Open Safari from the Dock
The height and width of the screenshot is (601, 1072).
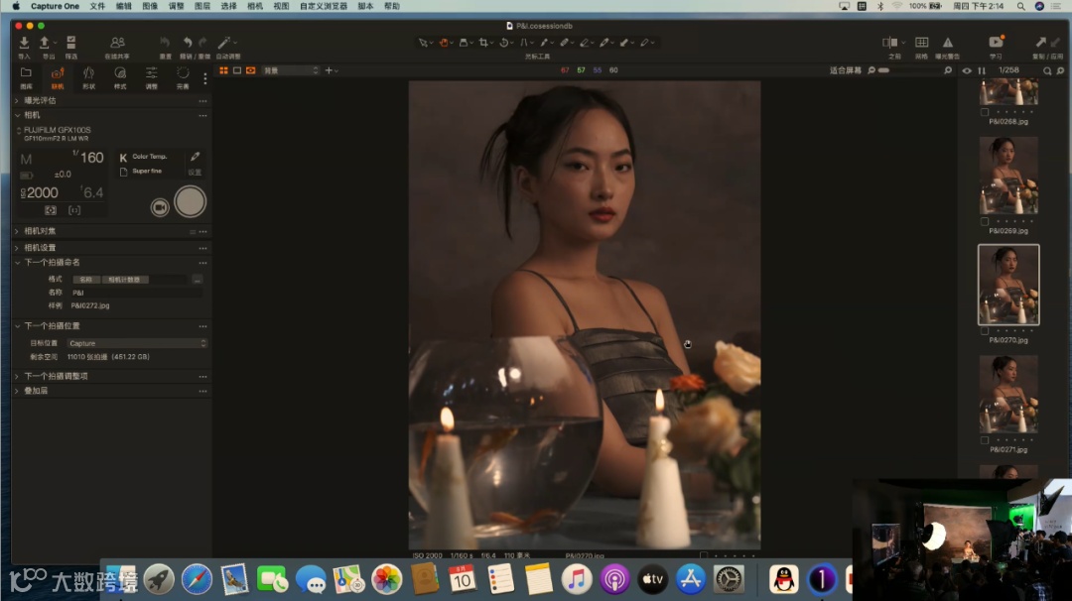197,579
